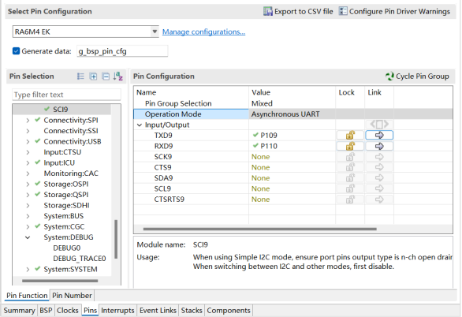Click the Mixed pin group selection value
The width and height of the screenshot is (462, 317).
(262, 103)
